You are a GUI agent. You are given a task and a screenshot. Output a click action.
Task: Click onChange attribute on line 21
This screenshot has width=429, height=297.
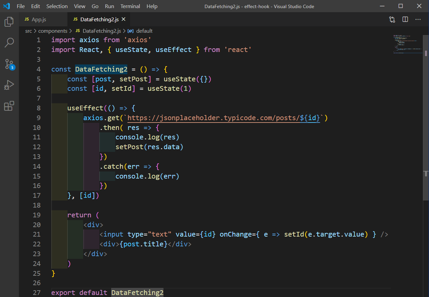(x=235, y=234)
